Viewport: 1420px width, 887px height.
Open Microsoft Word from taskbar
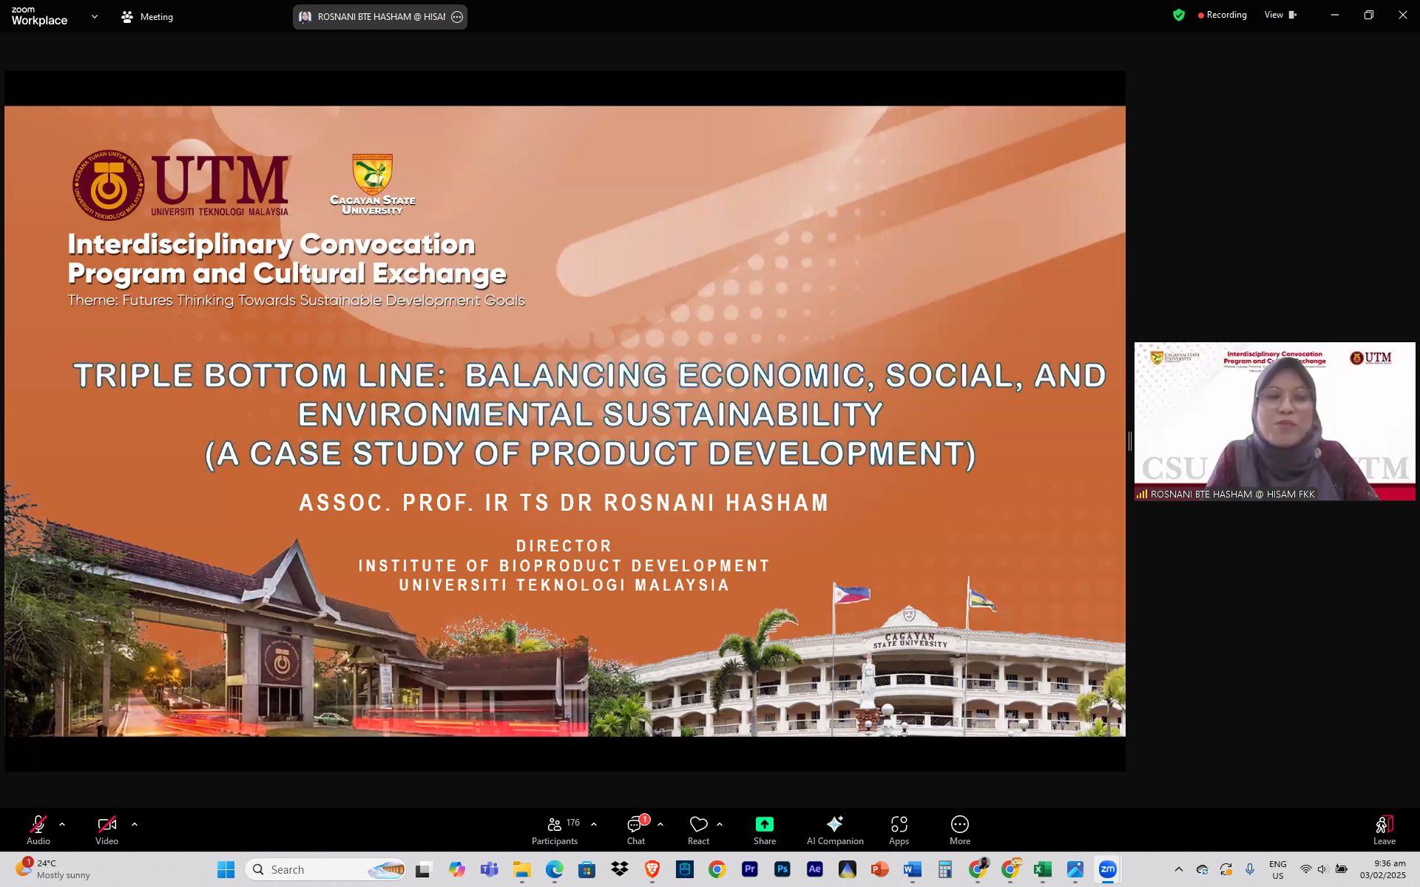(x=913, y=869)
